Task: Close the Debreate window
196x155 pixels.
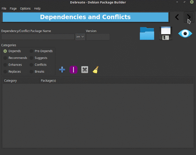Action: [x=192, y=2]
